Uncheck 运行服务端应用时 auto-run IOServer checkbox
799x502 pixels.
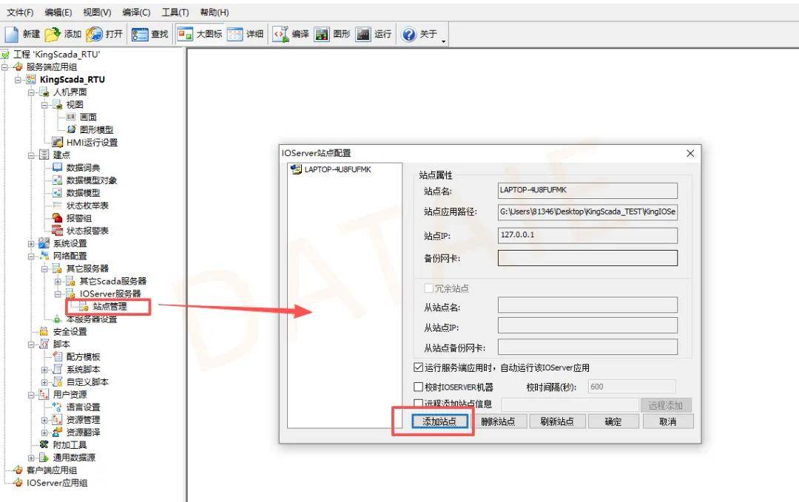418,367
